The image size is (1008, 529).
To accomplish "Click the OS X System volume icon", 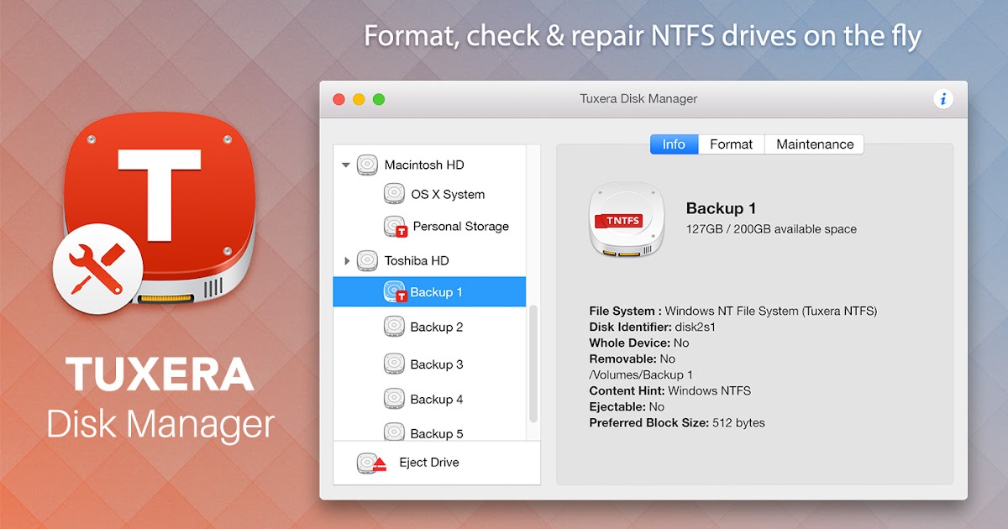I will click(394, 194).
